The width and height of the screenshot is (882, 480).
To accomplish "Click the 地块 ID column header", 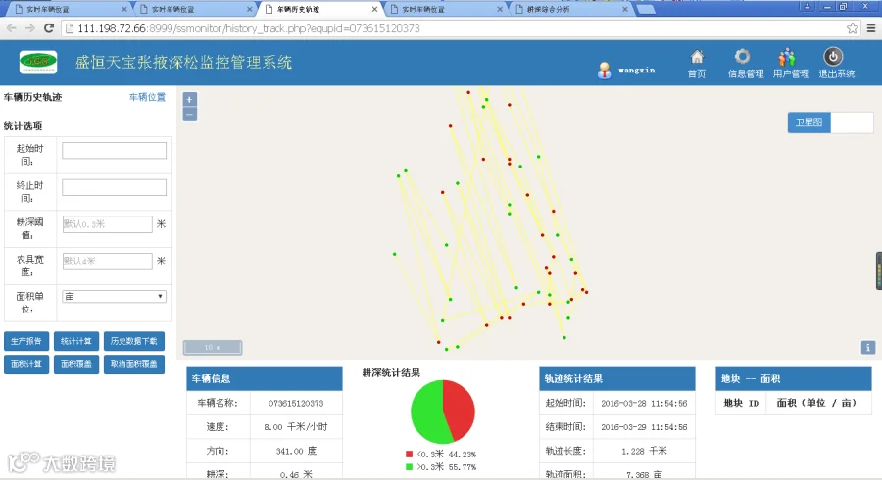I will click(x=742, y=403).
